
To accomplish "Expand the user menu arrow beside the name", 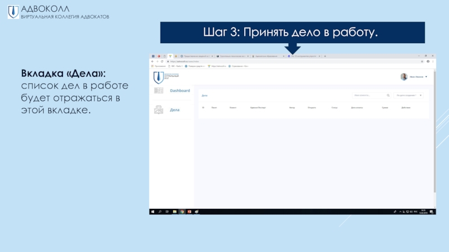I will click(x=427, y=77).
